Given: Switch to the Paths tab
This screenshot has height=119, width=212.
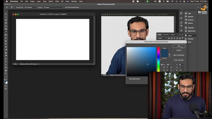Looking at the screenshot, I should point(173,34).
